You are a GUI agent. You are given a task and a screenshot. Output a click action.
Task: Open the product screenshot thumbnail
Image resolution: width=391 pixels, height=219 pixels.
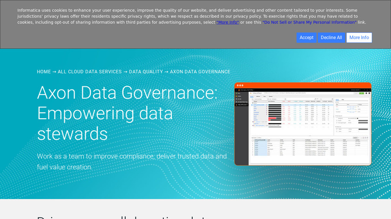[303, 124]
